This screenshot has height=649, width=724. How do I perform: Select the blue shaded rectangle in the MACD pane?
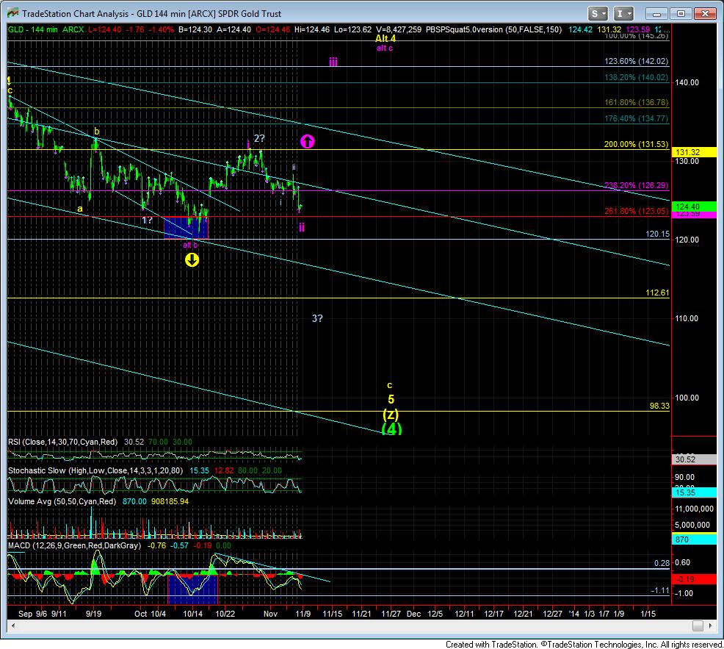point(192,589)
